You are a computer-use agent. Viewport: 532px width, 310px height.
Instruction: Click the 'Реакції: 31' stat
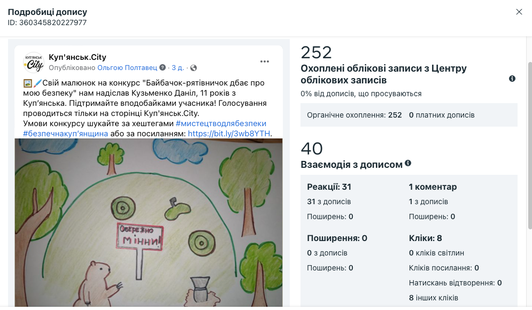tap(329, 187)
